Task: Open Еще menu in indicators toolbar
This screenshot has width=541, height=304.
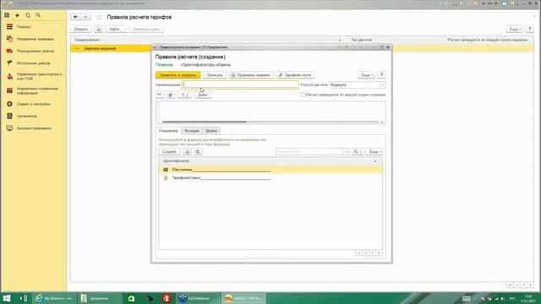Action: click(x=374, y=152)
